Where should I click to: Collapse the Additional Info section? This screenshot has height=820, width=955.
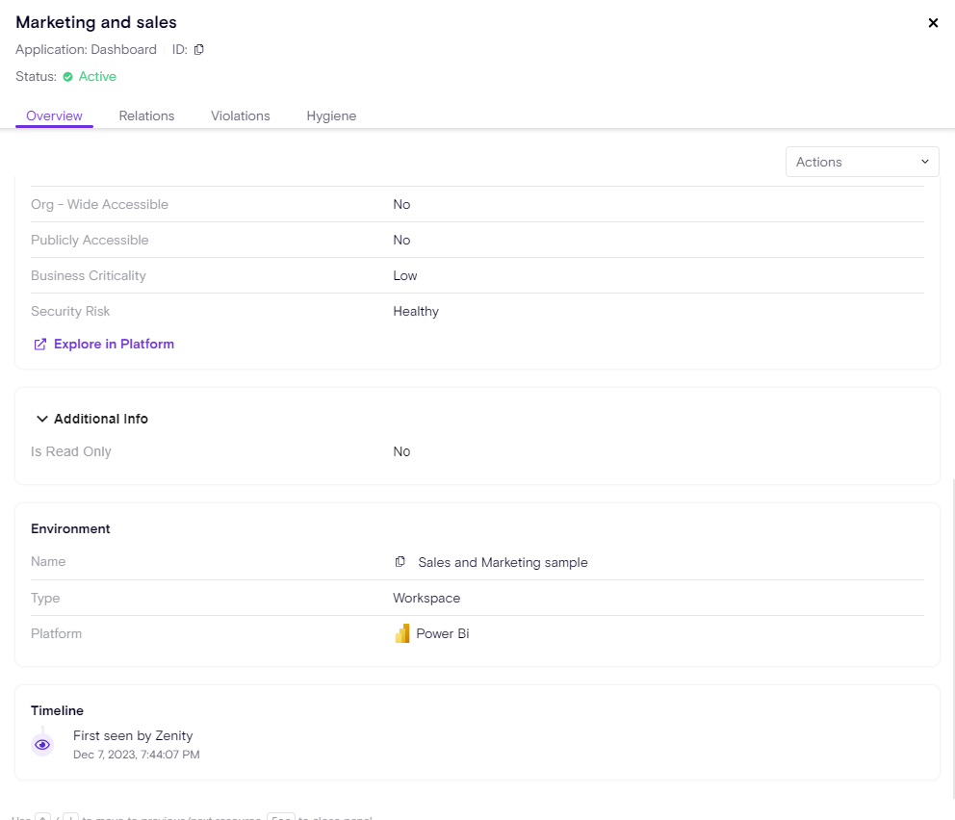click(x=42, y=420)
